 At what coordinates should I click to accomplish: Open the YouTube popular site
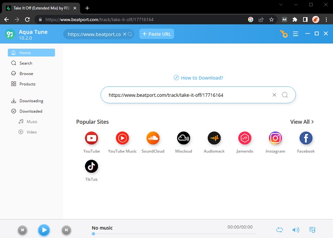tap(91, 138)
